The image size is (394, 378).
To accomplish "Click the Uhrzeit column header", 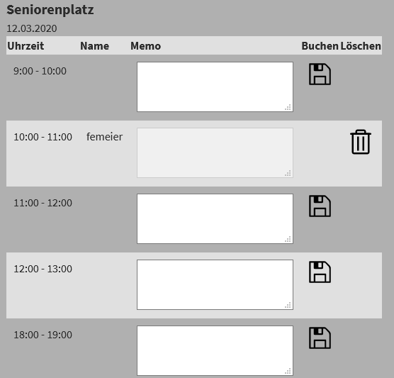I will click(x=26, y=46).
